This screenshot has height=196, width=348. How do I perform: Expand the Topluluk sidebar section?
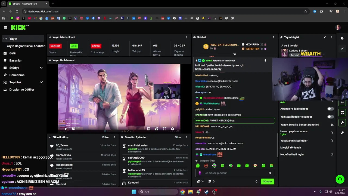tap(23, 82)
